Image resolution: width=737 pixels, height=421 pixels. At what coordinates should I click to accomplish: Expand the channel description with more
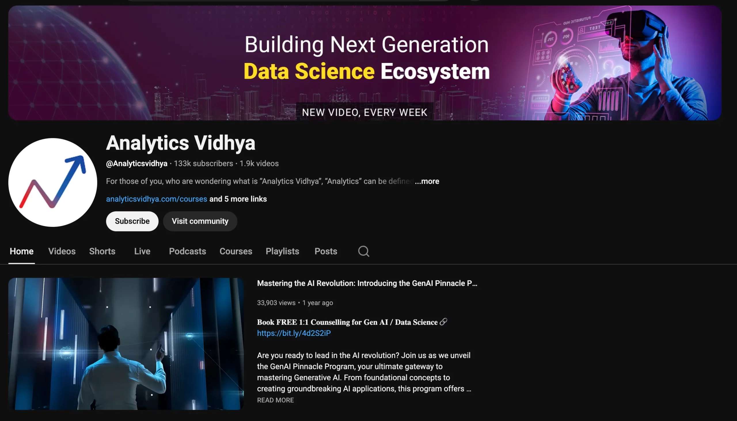point(427,181)
